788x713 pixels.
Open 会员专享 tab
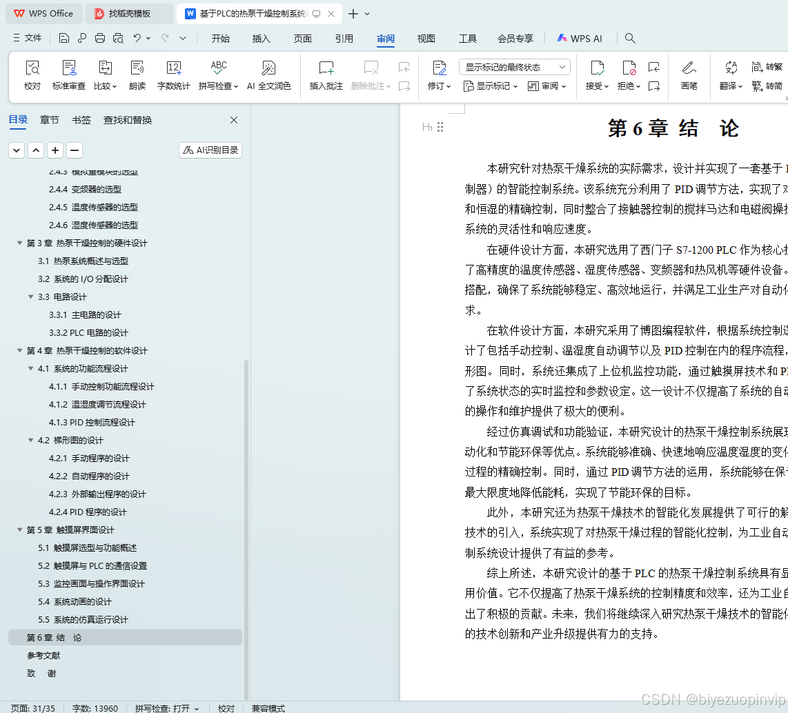point(515,39)
